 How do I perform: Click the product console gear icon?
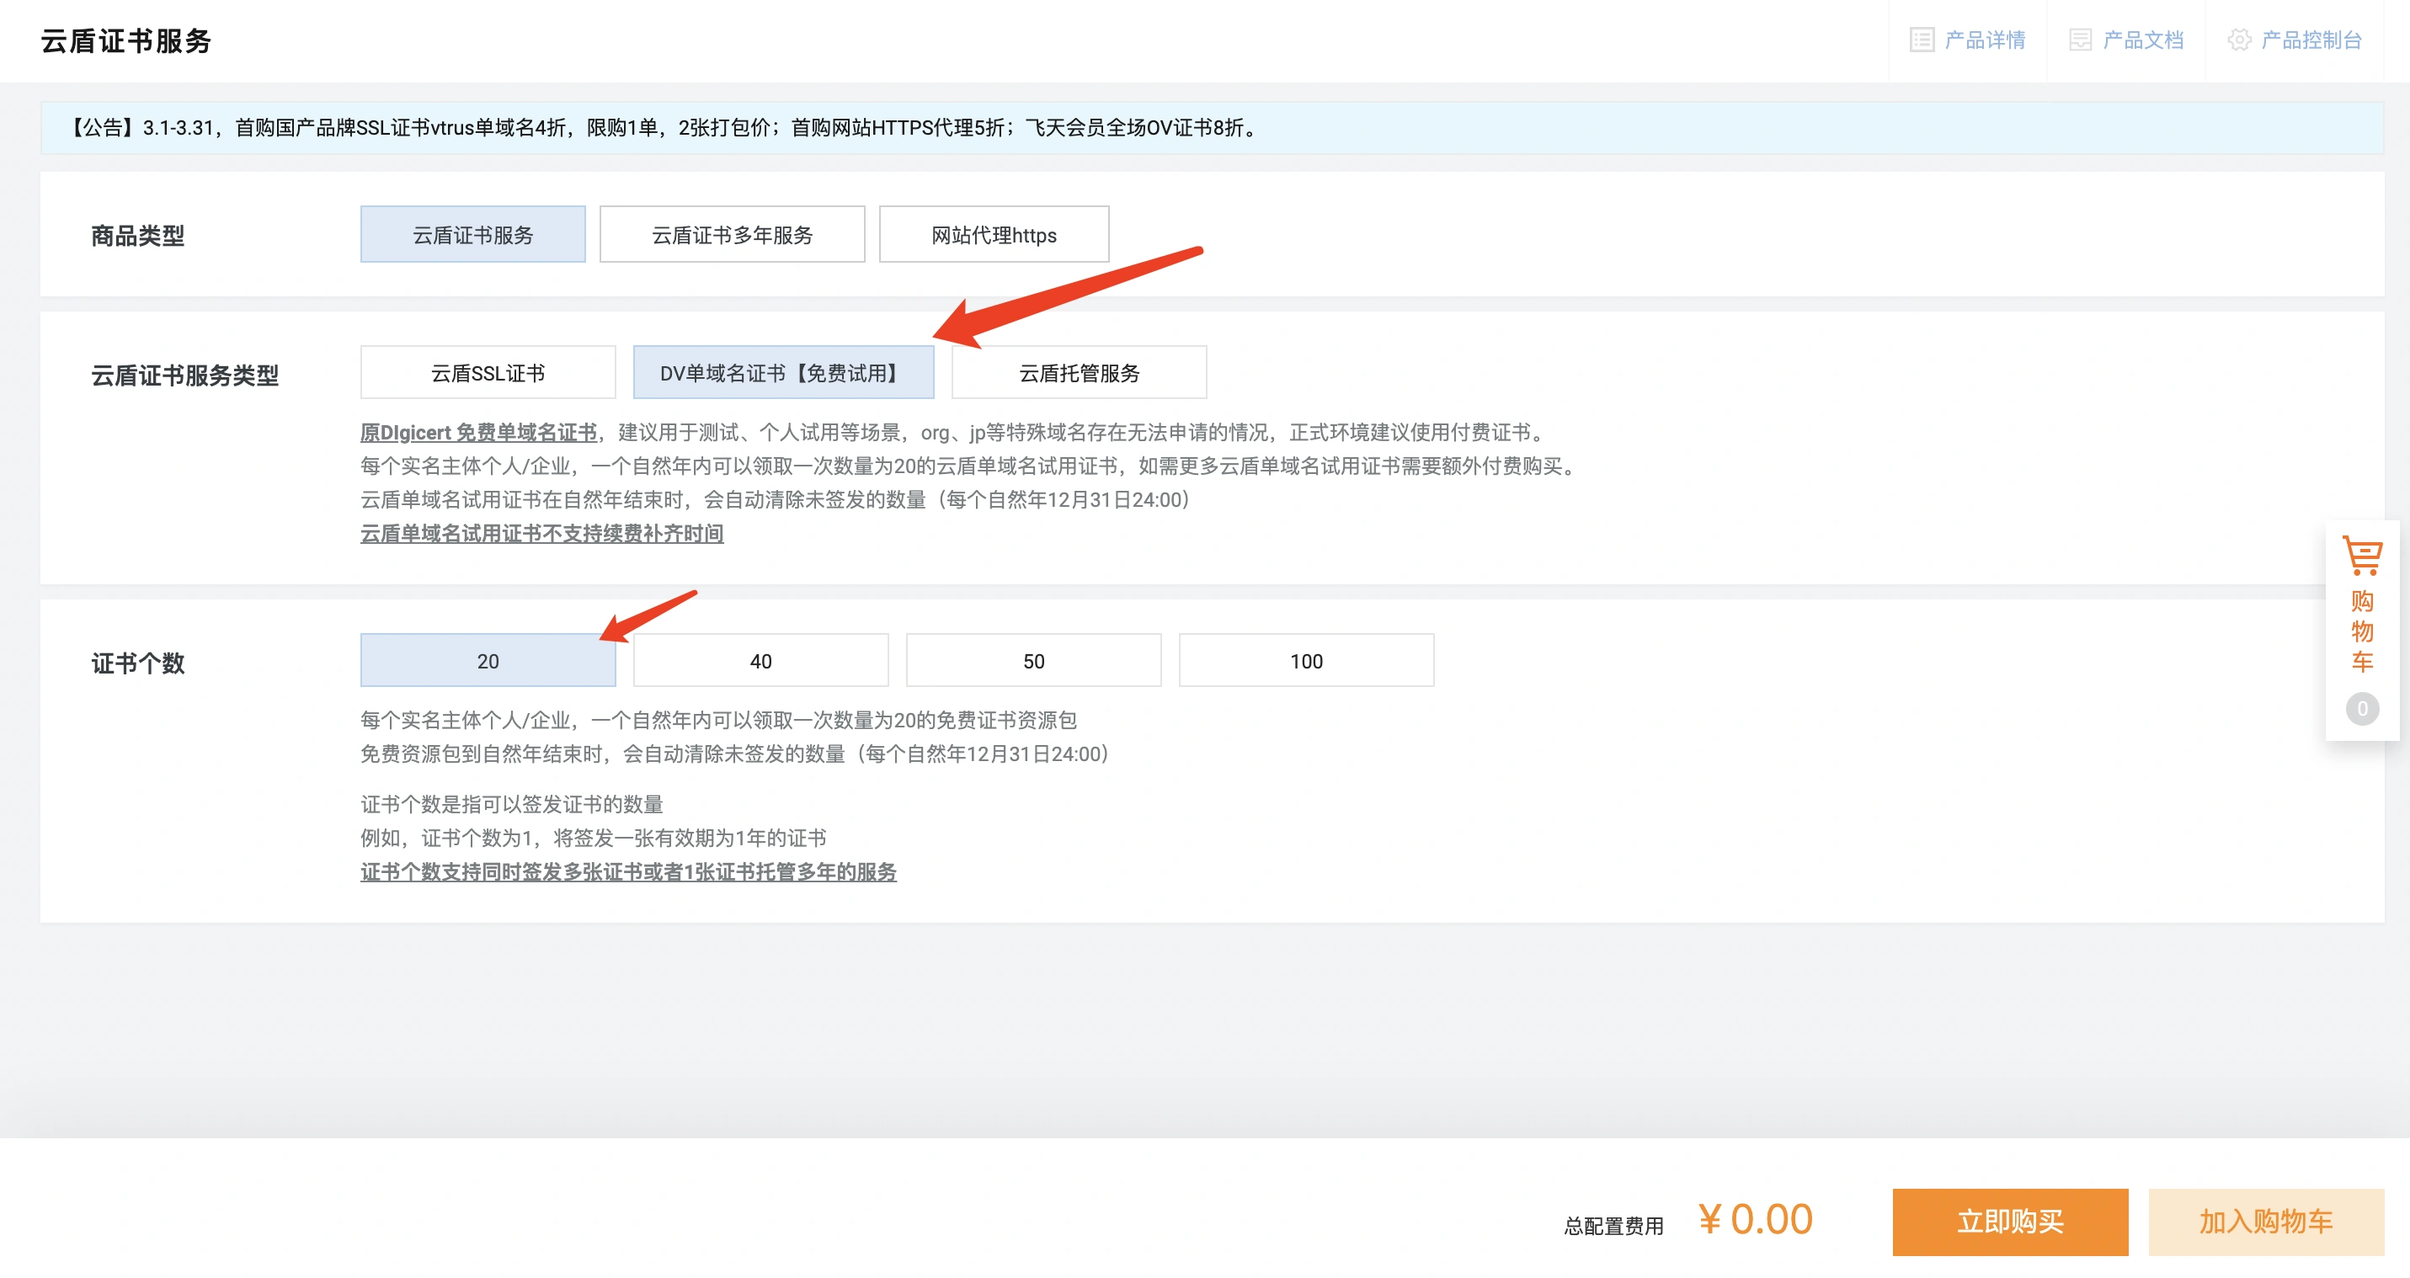2238,40
